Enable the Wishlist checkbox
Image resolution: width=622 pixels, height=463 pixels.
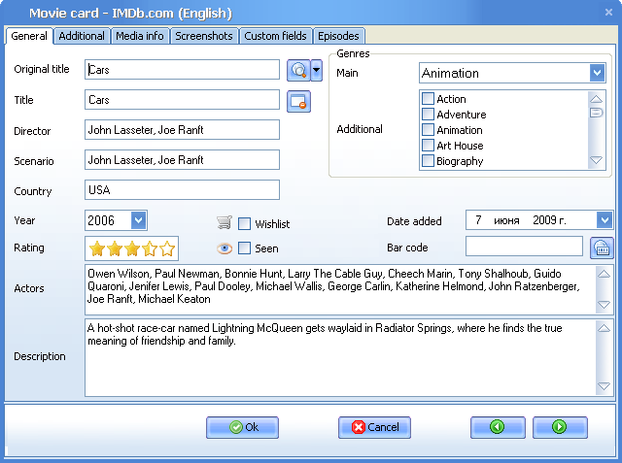[244, 224]
